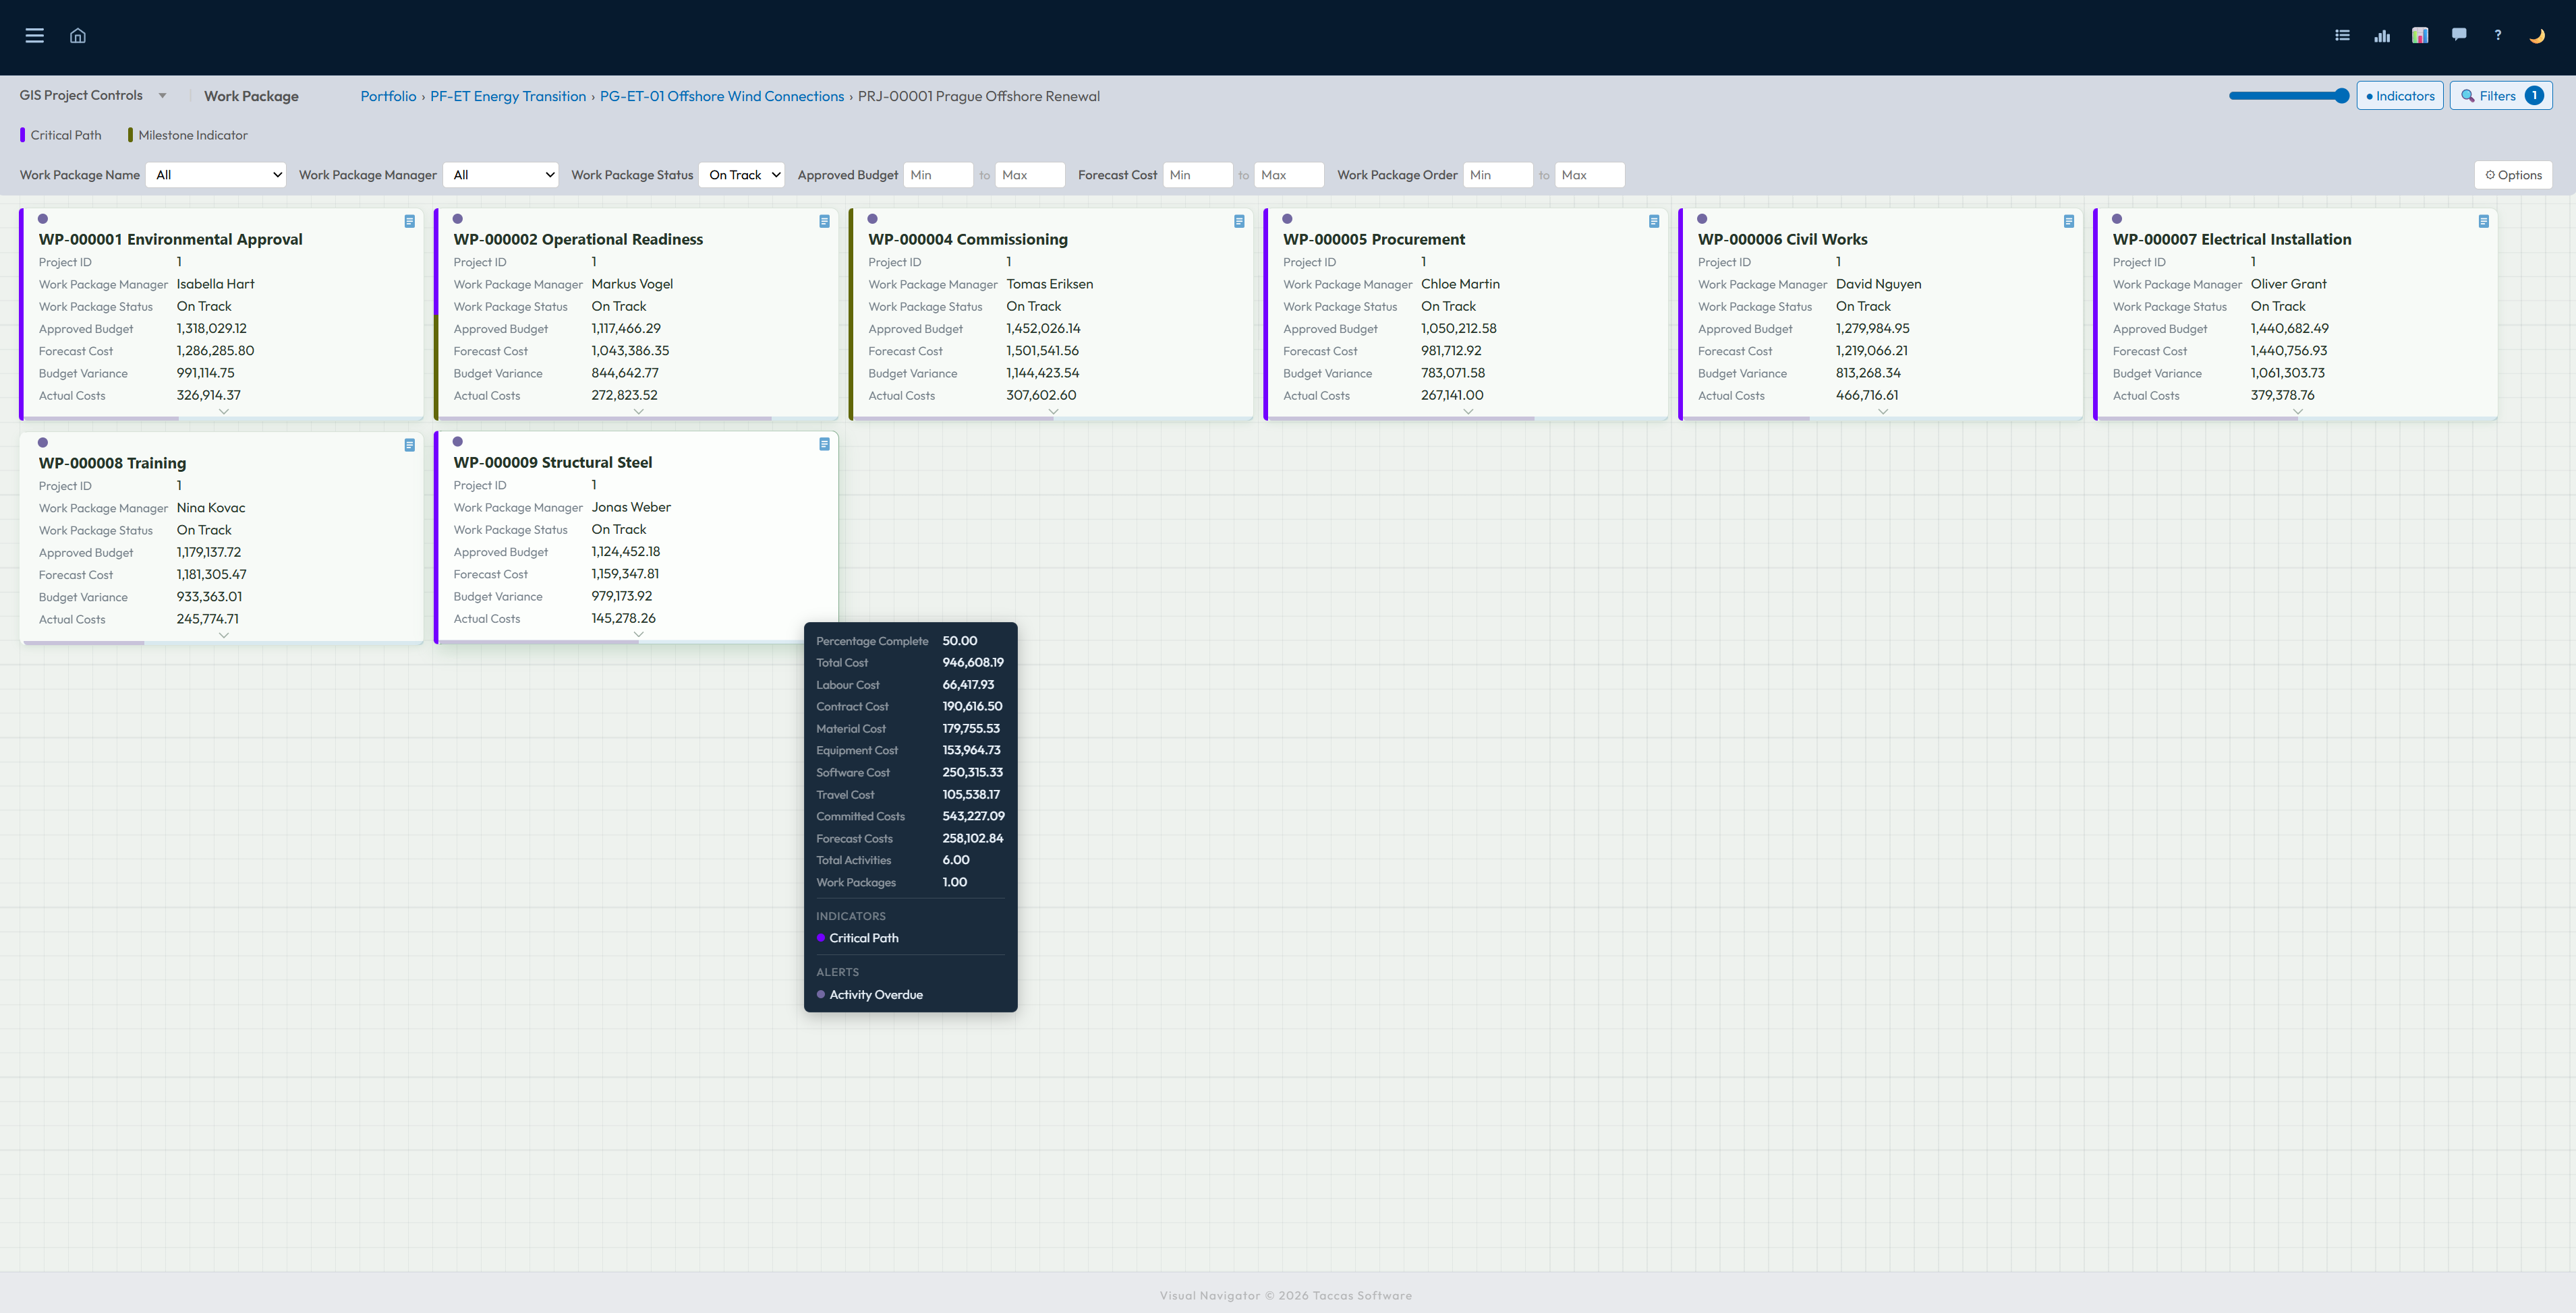Open details icon on WP-000009 Structural Steel card
2576x1313 pixels.
pos(825,445)
